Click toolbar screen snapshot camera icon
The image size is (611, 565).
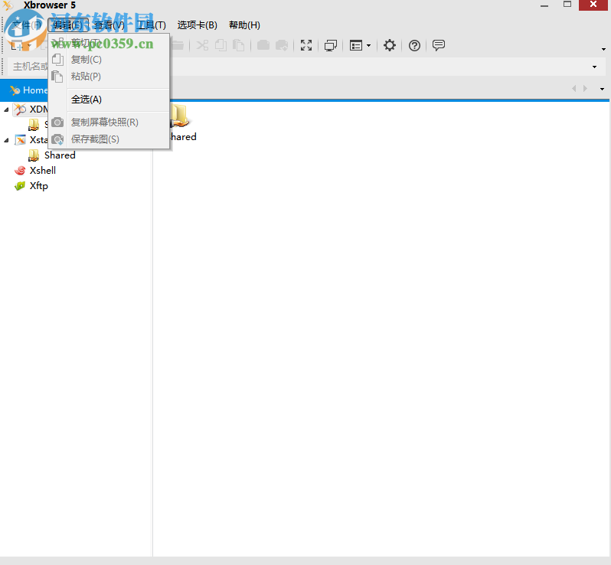[263, 46]
